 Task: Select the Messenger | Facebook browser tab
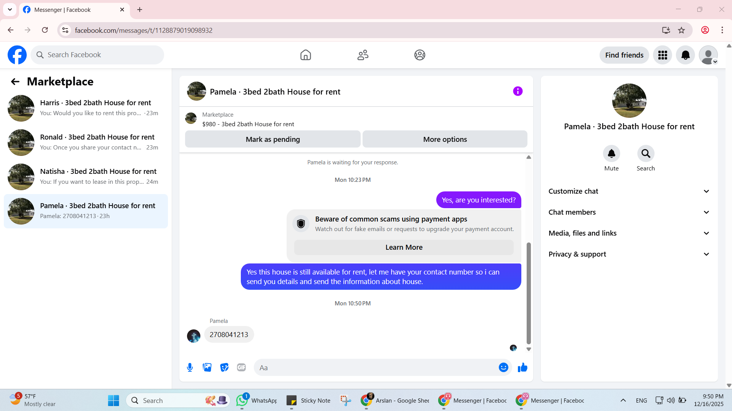coord(74,10)
